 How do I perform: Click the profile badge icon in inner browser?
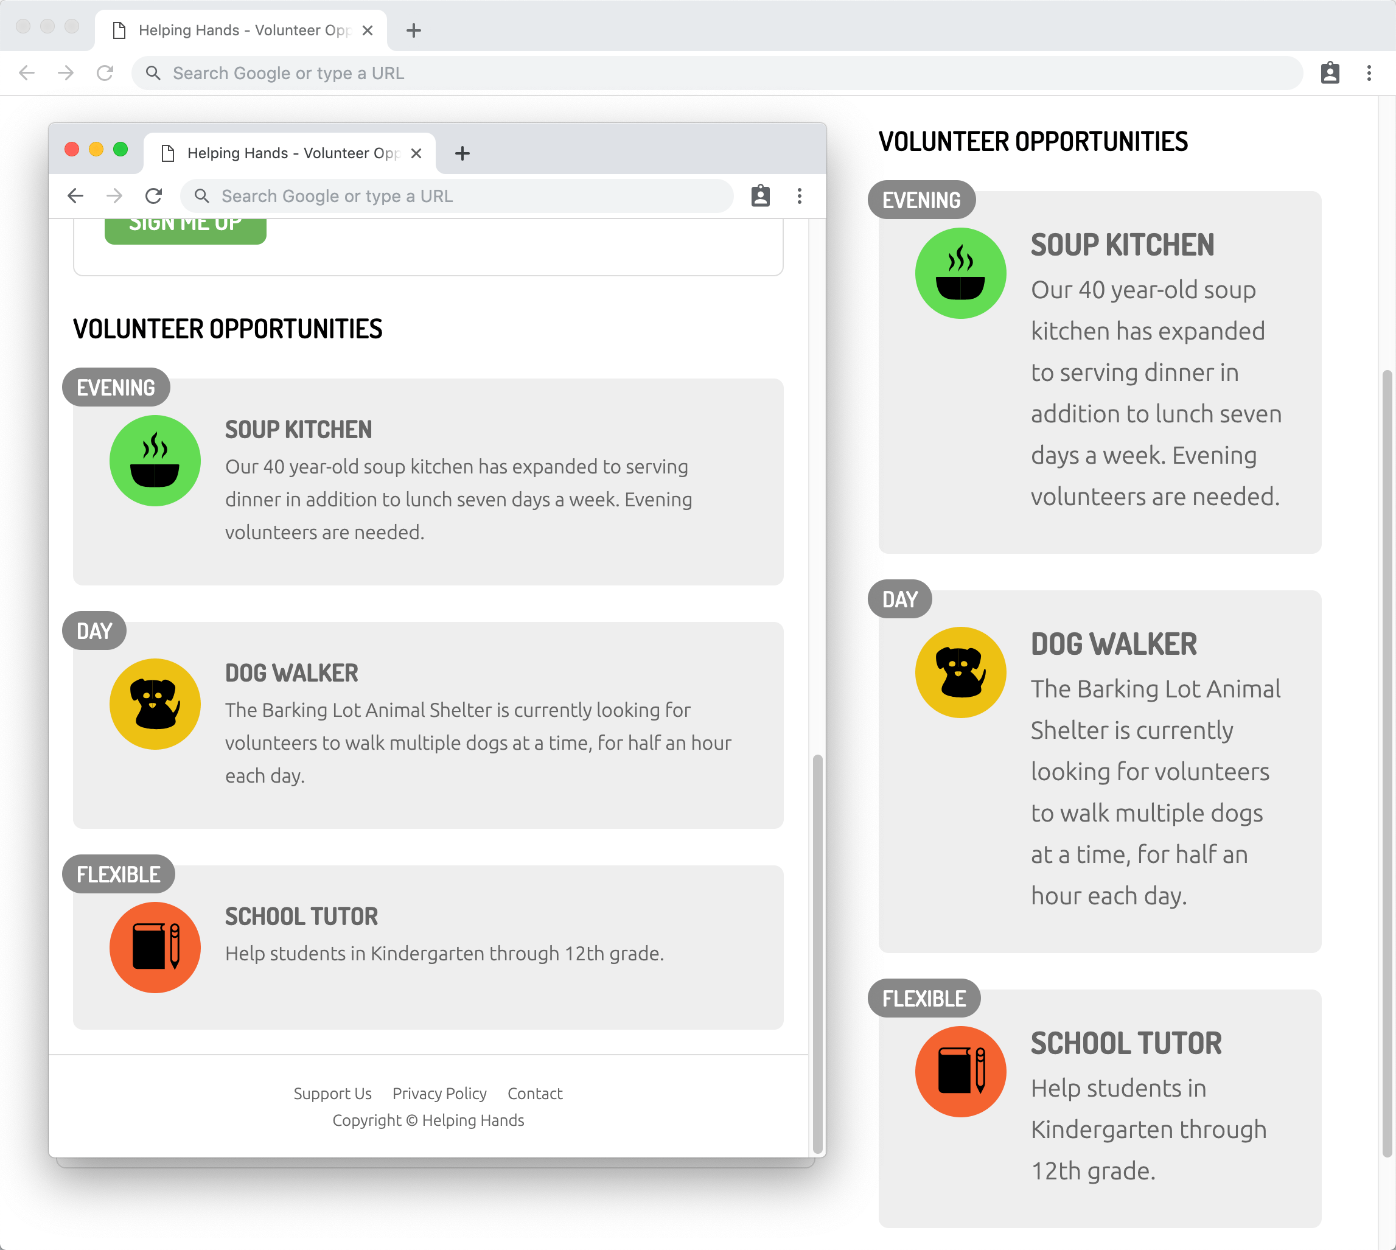point(760,197)
